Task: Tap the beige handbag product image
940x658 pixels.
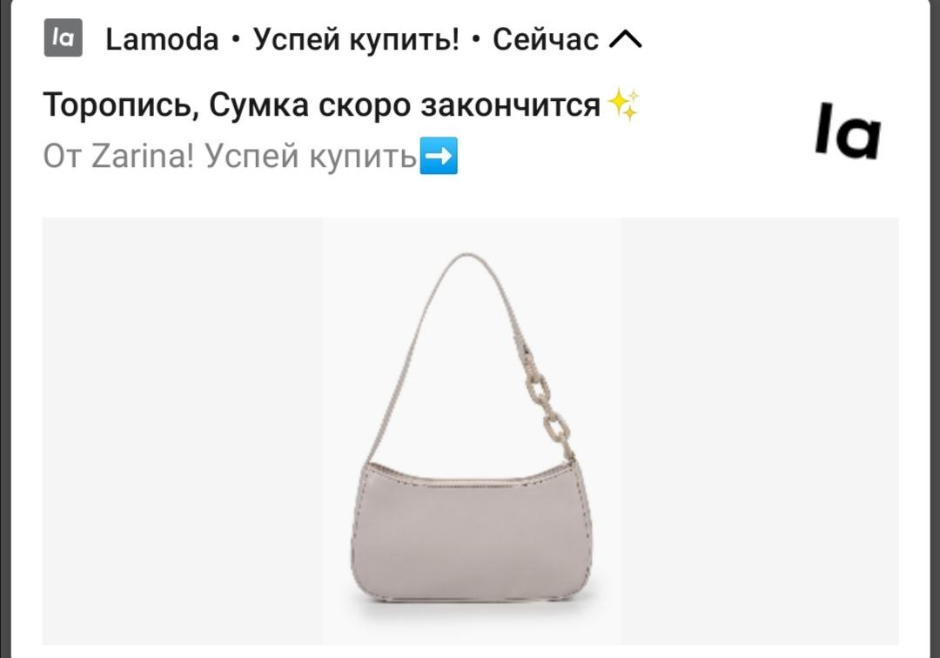Action: pyautogui.click(x=471, y=430)
